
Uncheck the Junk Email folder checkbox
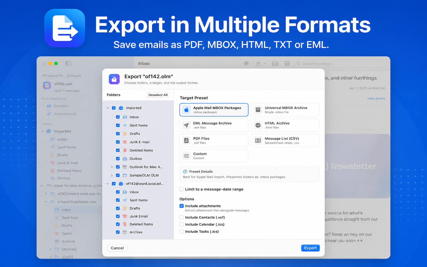tap(118, 216)
